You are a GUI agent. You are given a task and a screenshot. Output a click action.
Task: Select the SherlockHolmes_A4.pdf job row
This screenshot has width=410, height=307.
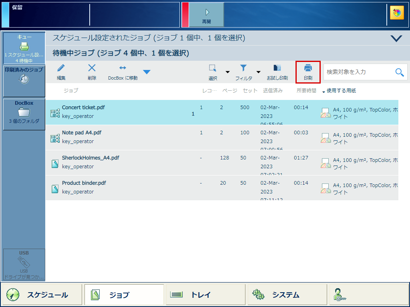tap(222, 163)
